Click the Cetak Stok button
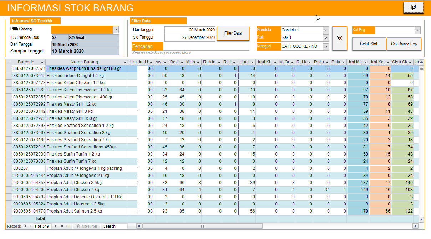Screen dimensions: 431x239 coord(369,44)
